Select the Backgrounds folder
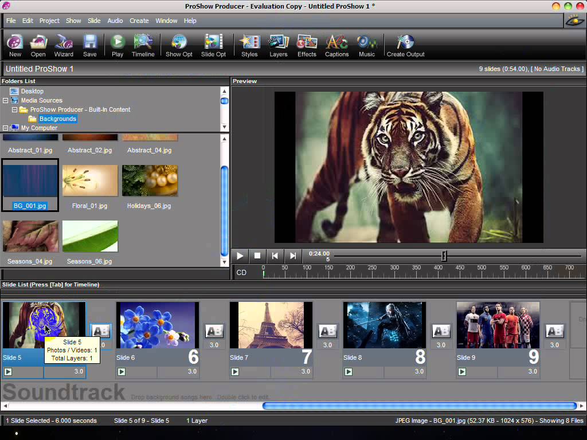 [58, 119]
